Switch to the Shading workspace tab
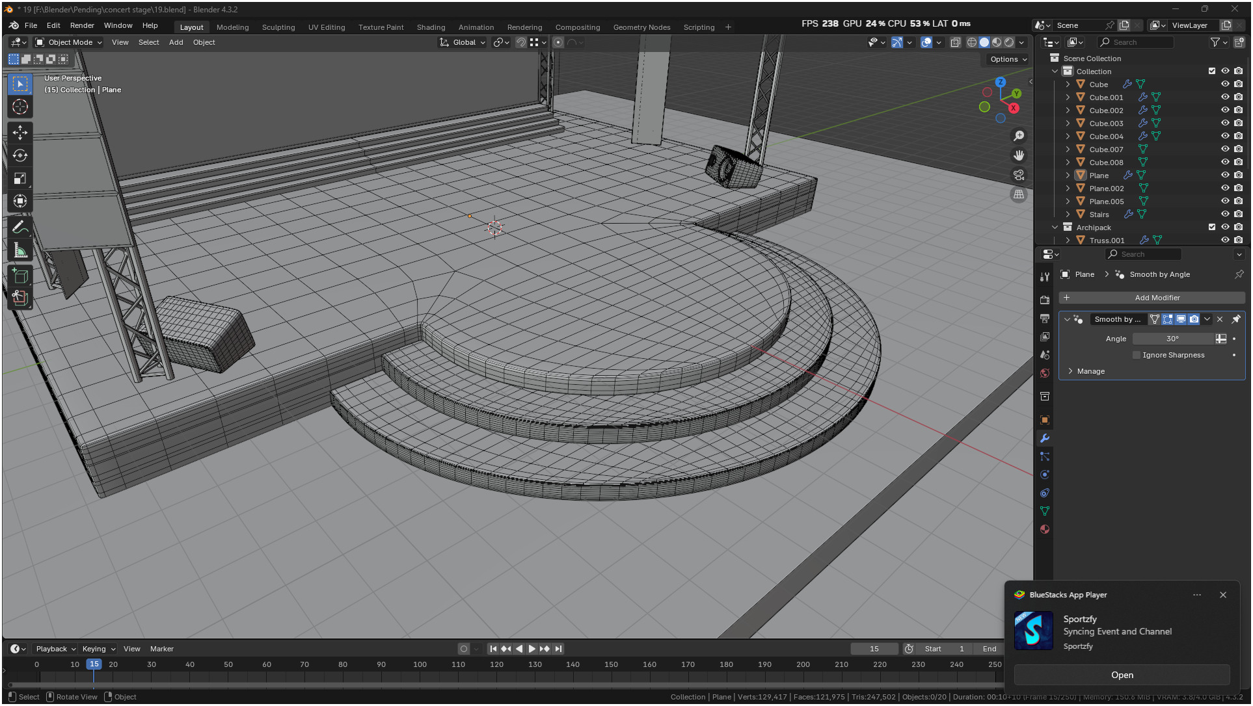 tap(431, 27)
